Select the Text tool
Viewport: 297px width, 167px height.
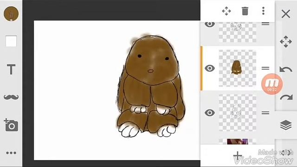(x=11, y=69)
